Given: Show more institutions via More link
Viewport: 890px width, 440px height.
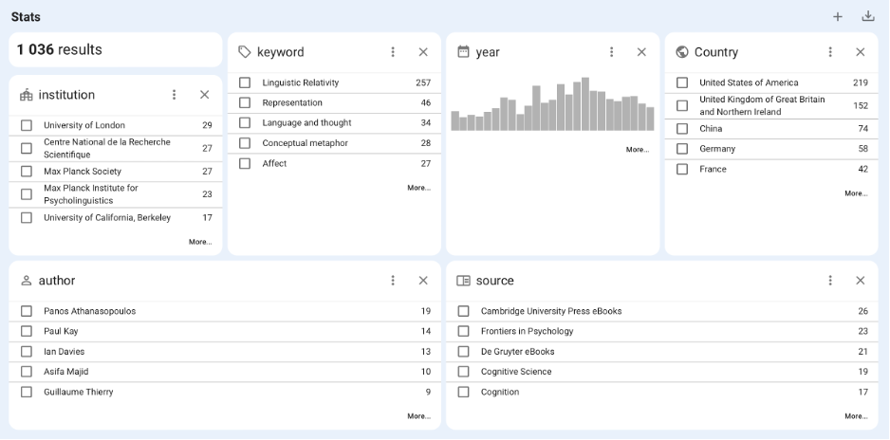Looking at the screenshot, I should click(199, 242).
